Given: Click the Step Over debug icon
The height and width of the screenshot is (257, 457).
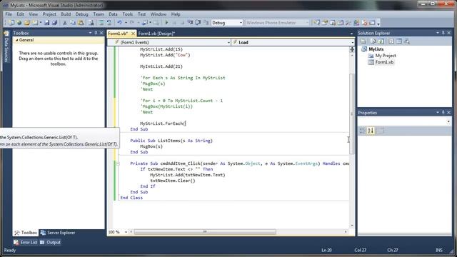Looking at the screenshot, I should [x=198, y=22].
